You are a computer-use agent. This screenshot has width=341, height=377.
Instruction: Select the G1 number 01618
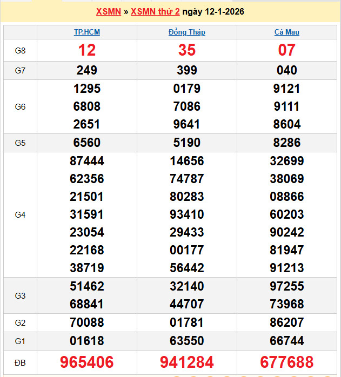point(87,341)
